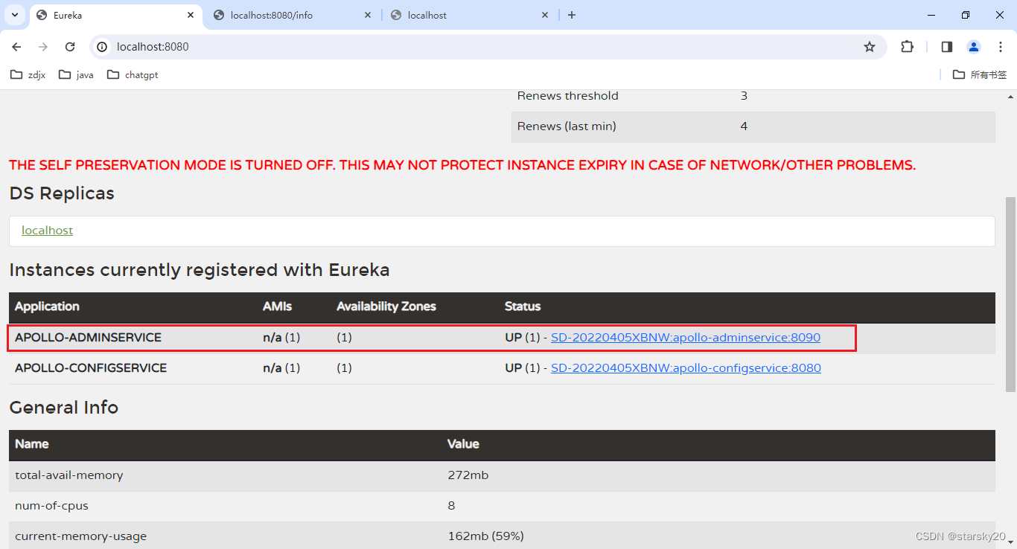The width and height of the screenshot is (1017, 549).
Task: Open the zdjx bookmark folder
Action: click(x=28, y=75)
